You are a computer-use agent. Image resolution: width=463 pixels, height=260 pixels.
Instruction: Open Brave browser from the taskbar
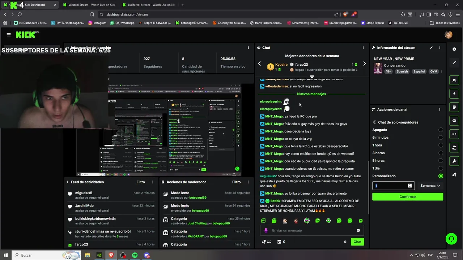[x=111, y=255]
